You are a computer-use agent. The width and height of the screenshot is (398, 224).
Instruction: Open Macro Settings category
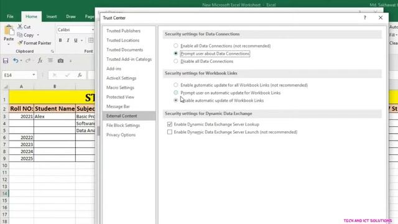[120, 88]
